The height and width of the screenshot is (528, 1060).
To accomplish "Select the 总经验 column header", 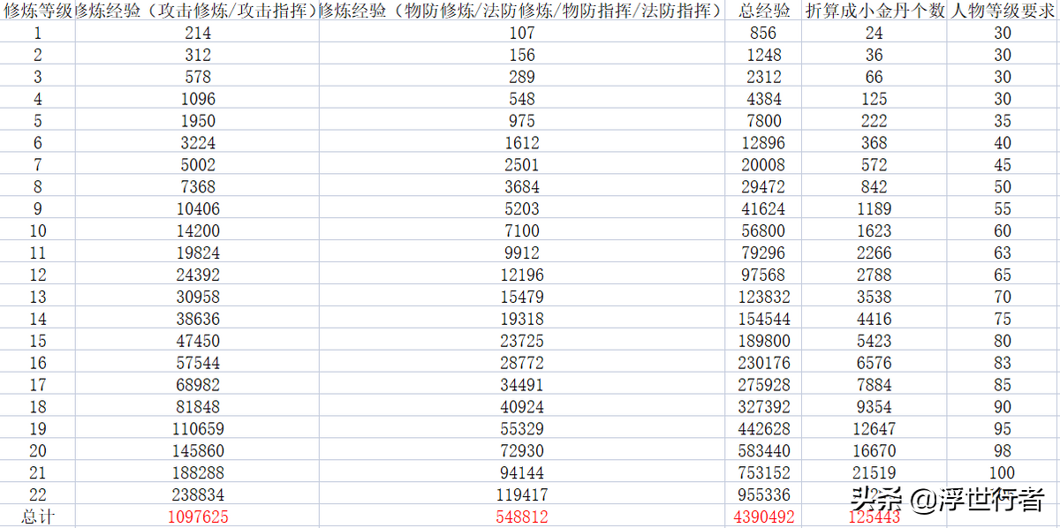I will (762, 11).
